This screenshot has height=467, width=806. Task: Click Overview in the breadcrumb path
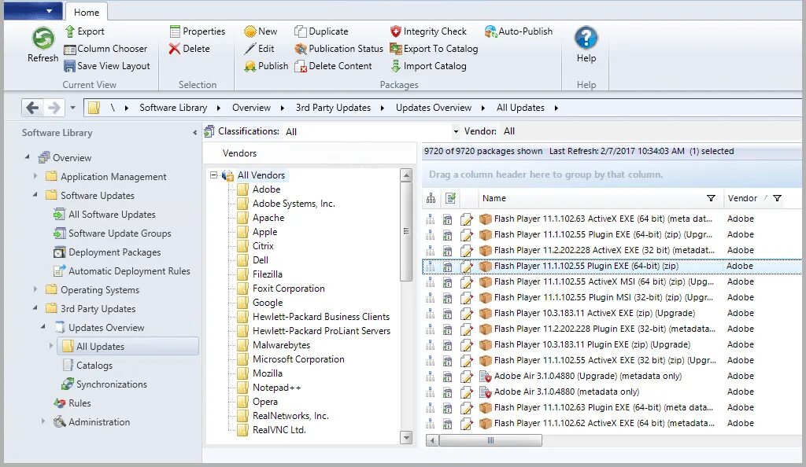251,108
